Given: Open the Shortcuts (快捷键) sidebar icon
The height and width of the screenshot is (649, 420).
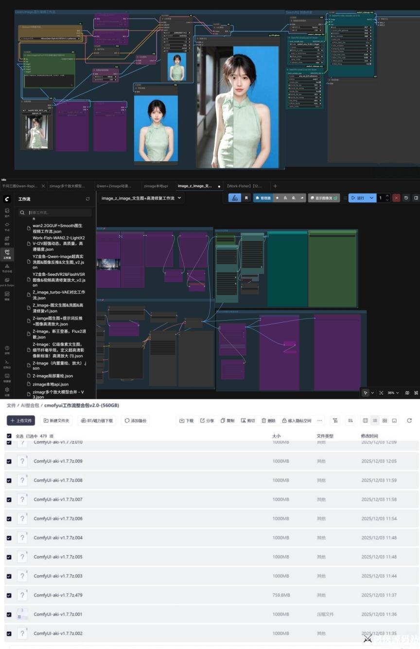Looking at the screenshot, I should (x=7, y=377).
